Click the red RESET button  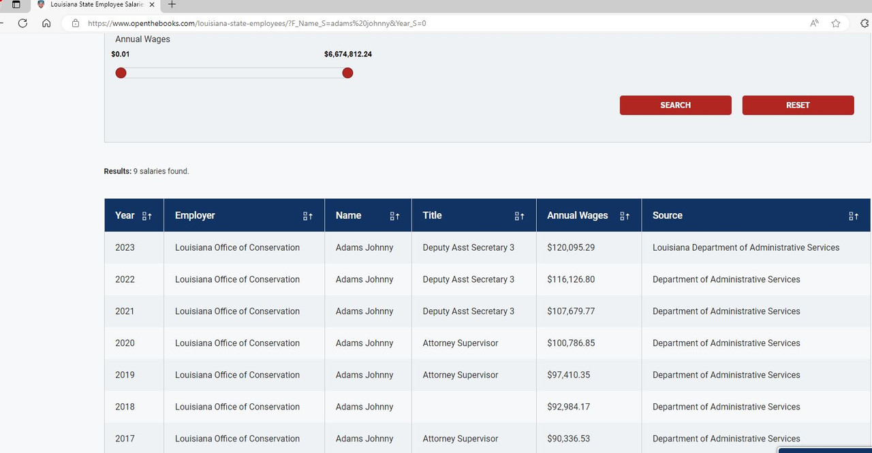(x=798, y=105)
